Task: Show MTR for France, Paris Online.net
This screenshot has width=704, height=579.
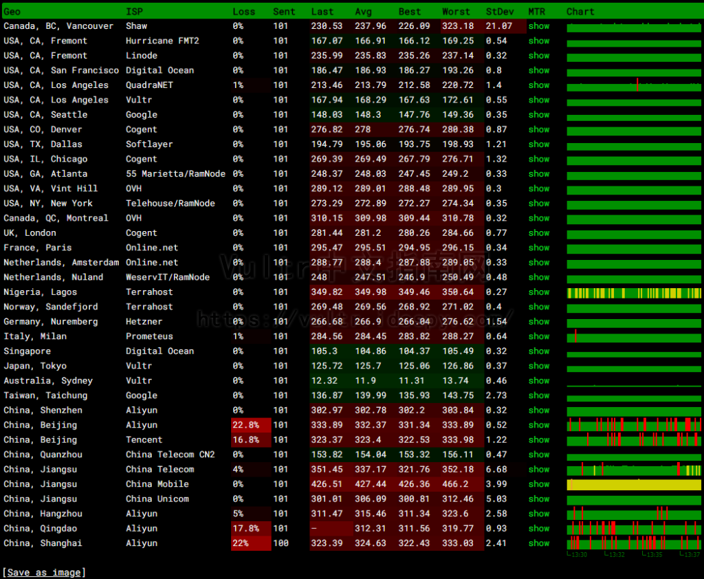Action: (539, 248)
